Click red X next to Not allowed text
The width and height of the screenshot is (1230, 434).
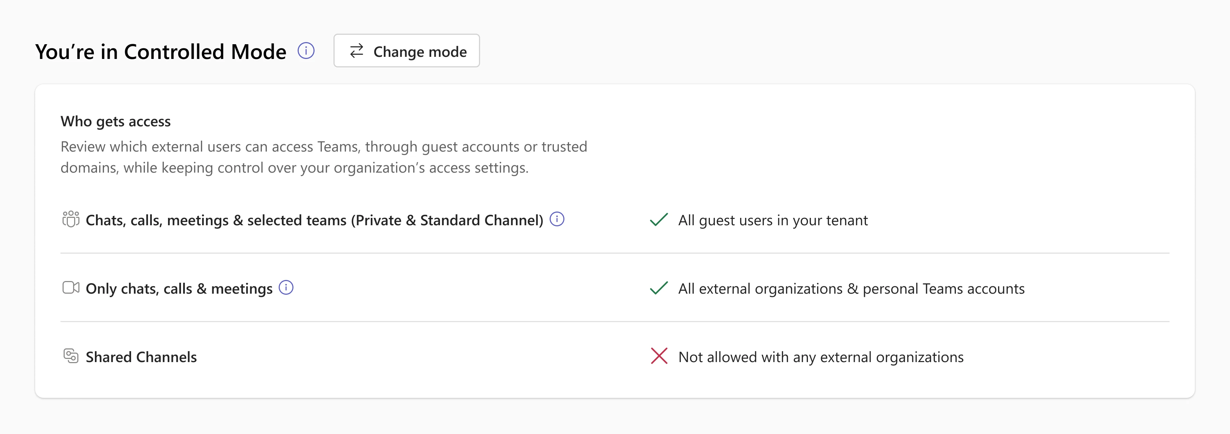[x=659, y=356]
